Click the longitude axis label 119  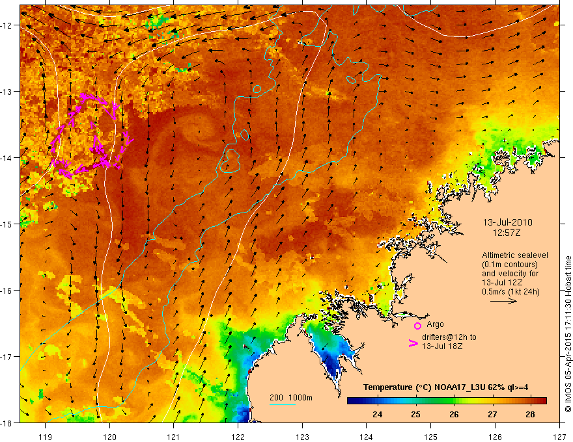(x=46, y=437)
